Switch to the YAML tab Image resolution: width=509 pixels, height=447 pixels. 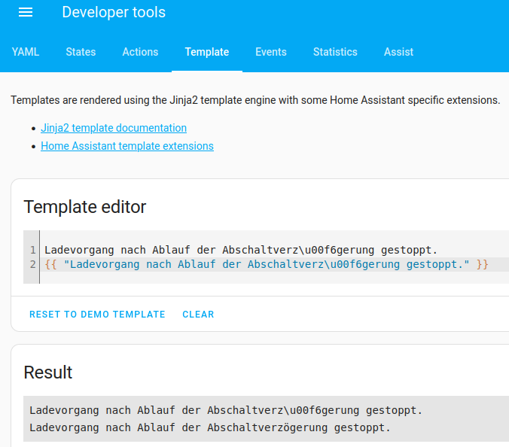click(26, 52)
